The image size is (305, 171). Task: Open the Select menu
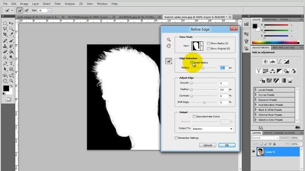pyautogui.click(x=47, y=4)
